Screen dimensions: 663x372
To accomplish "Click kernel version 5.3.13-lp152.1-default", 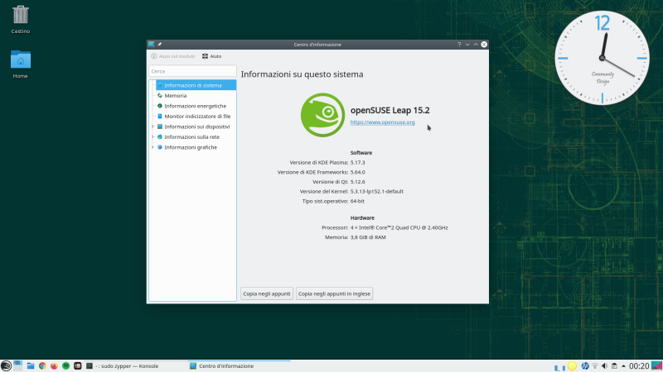I will tap(377, 192).
